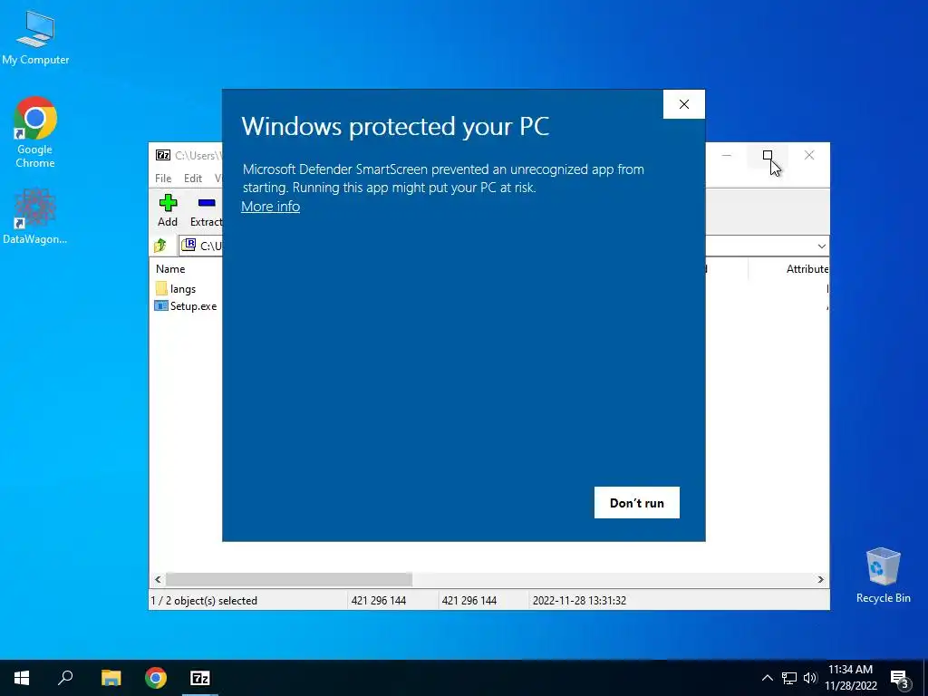
Task: Click the green Add button in 7-Zip
Action: click(x=168, y=210)
